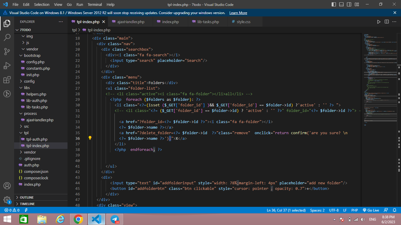401x225 pixels.
Task: Expand the config folder
Action: point(41,81)
